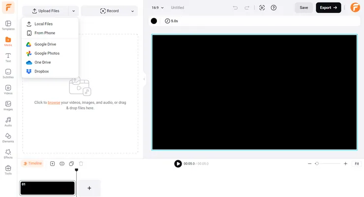Toggle the Timeline view button
The image size is (364, 197).
tap(32, 164)
